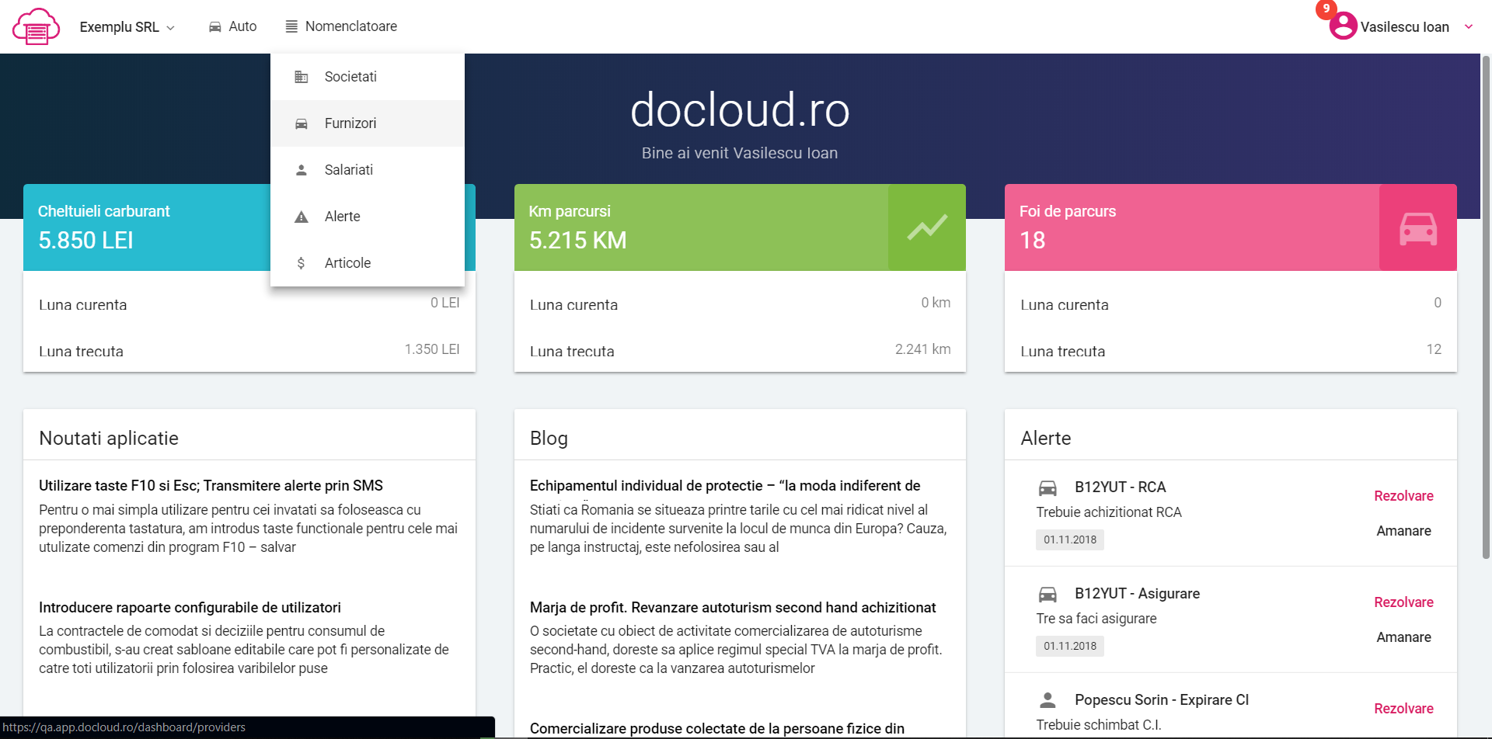Open Introducere rapoarte configurabile article
Viewport: 1492px width, 739px height.
190,608
